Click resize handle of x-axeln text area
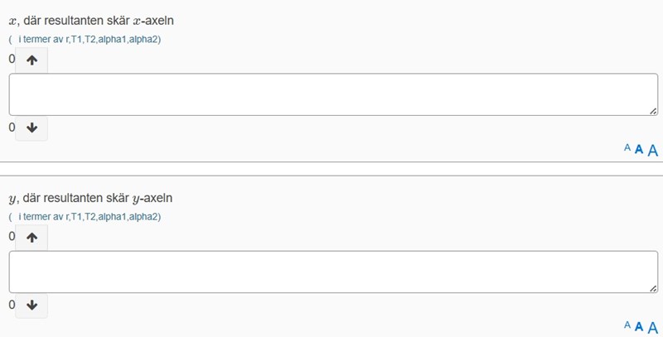Viewport: 663px width, 337px height. coord(654,111)
